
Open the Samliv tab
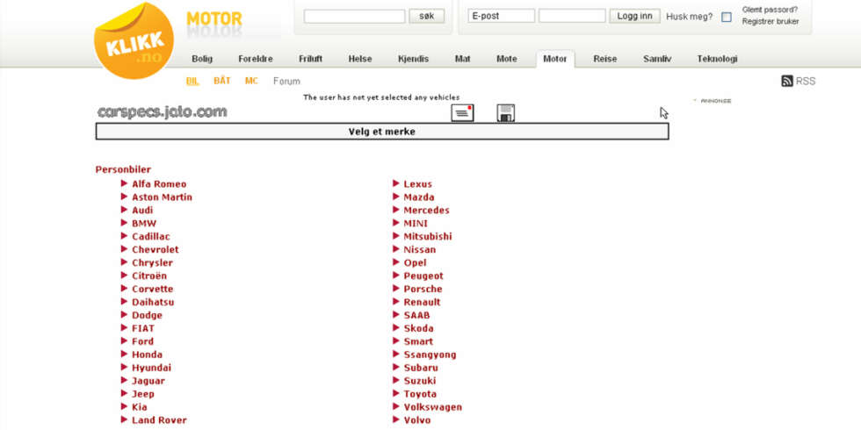pyautogui.click(x=657, y=59)
